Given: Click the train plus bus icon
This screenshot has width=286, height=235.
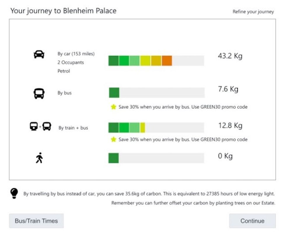Looking at the screenshot, I should point(41,126).
